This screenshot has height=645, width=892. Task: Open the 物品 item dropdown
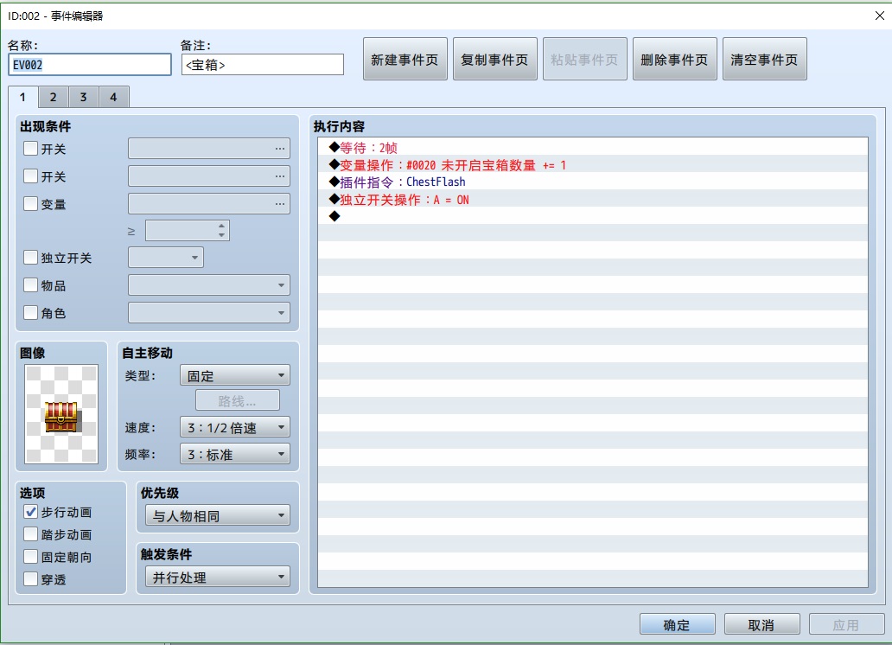(209, 284)
